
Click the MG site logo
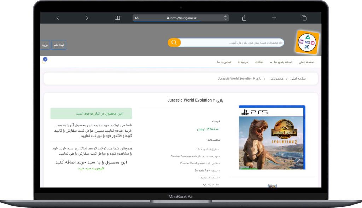pyautogui.click(x=307, y=42)
